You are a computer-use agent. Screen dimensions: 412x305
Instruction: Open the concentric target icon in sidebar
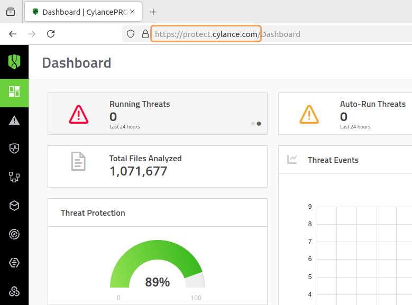pos(14,234)
